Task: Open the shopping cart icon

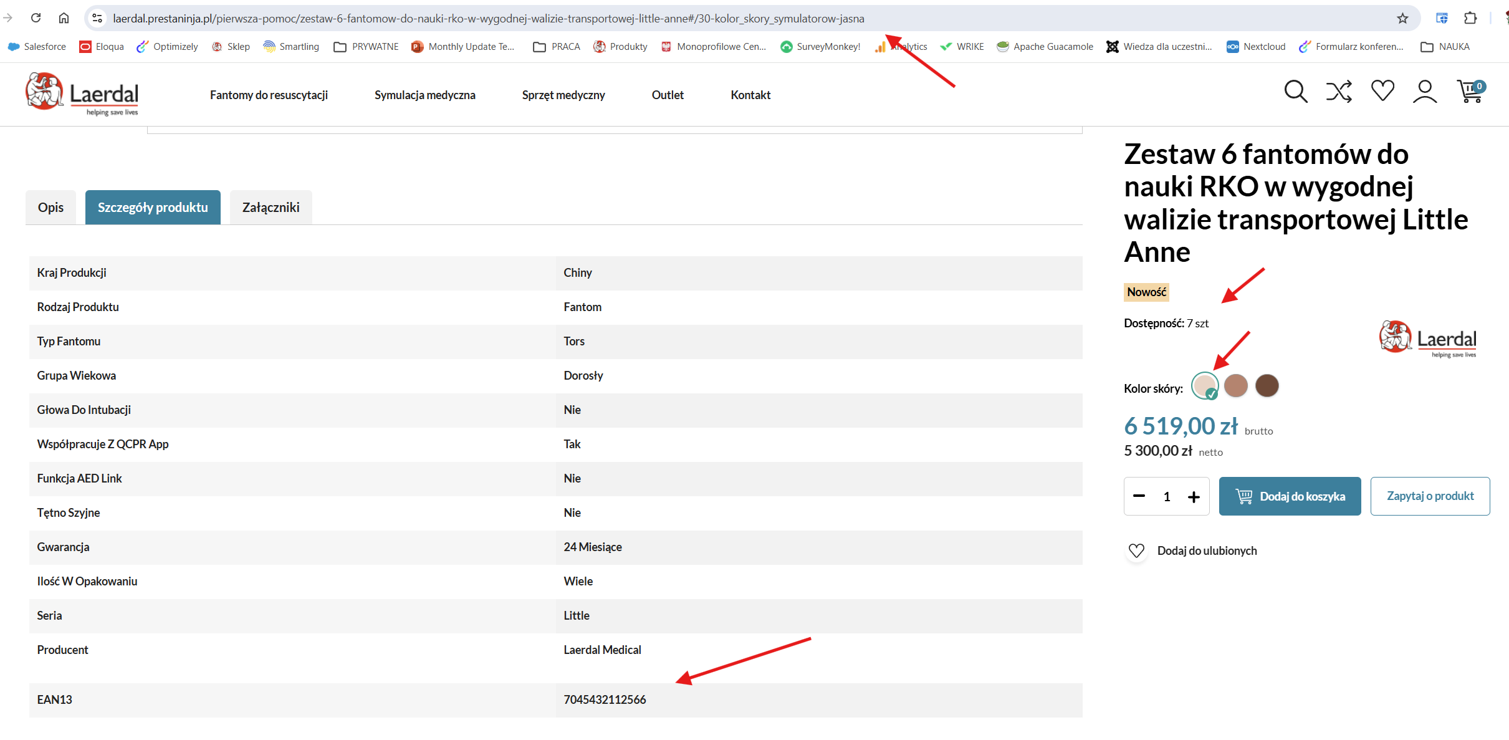Action: 1471,91
